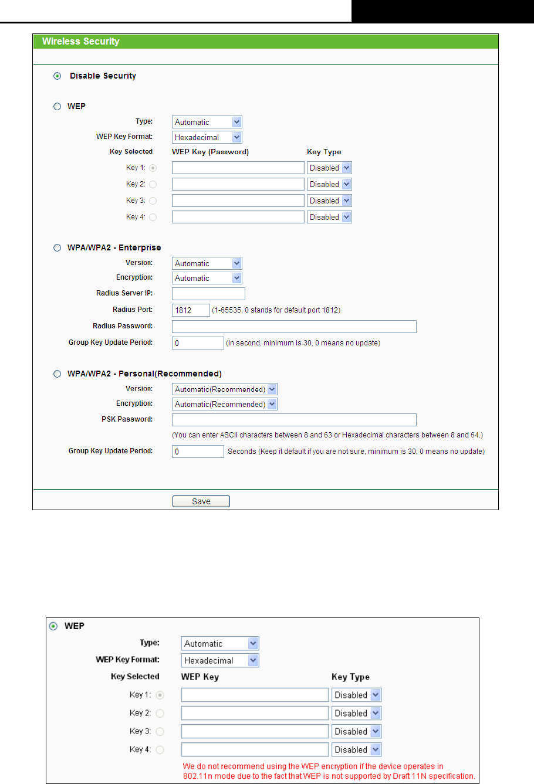The height and width of the screenshot is (784, 534).
Task: Click the ASCII characters between 8 and 63 hint
Action: pos(327,435)
